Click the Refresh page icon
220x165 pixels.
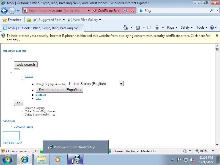pos(126,11)
